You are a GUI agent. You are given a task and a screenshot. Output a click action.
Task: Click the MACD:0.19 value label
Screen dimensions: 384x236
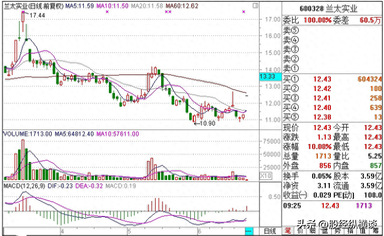click(x=120, y=186)
